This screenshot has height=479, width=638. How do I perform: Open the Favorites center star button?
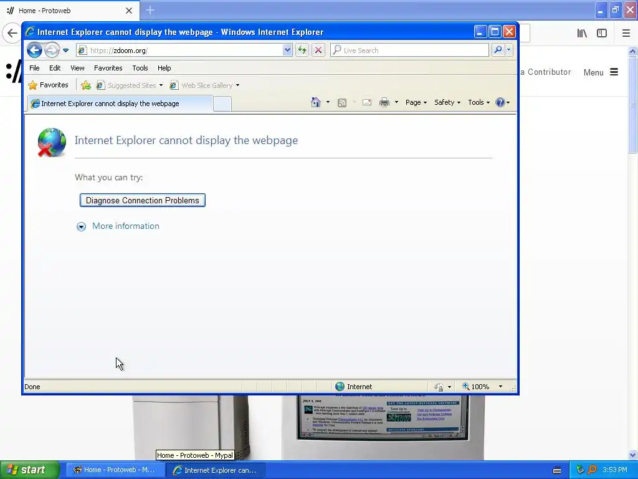48,85
